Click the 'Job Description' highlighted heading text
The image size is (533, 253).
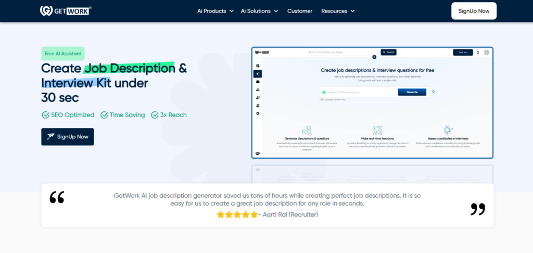click(130, 68)
